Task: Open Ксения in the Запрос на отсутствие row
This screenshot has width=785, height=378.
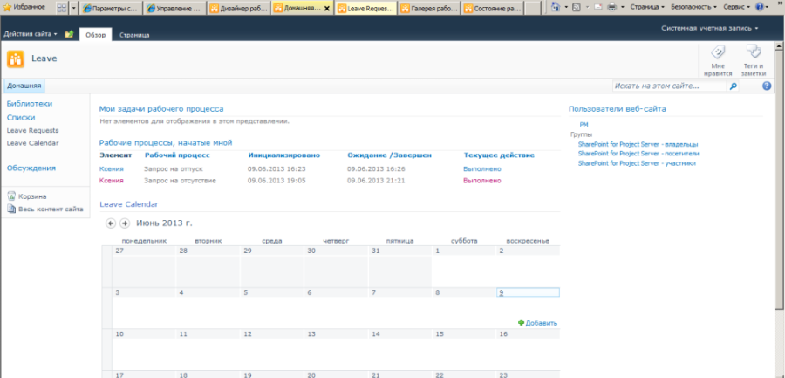Action: (x=112, y=181)
